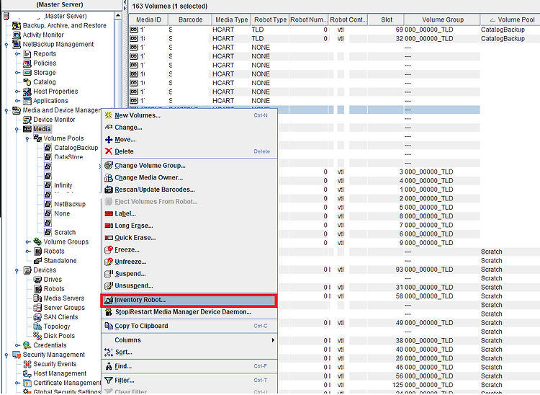
Task: Select New Volumes in context menu
Action: [189, 115]
